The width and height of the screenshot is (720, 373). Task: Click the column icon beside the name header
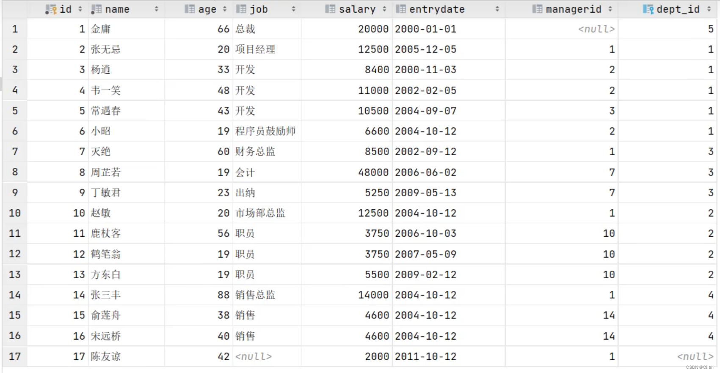pos(96,9)
